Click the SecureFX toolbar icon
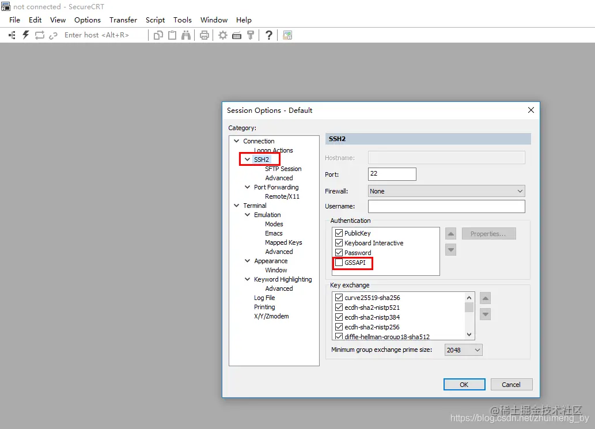595x429 pixels. point(287,35)
